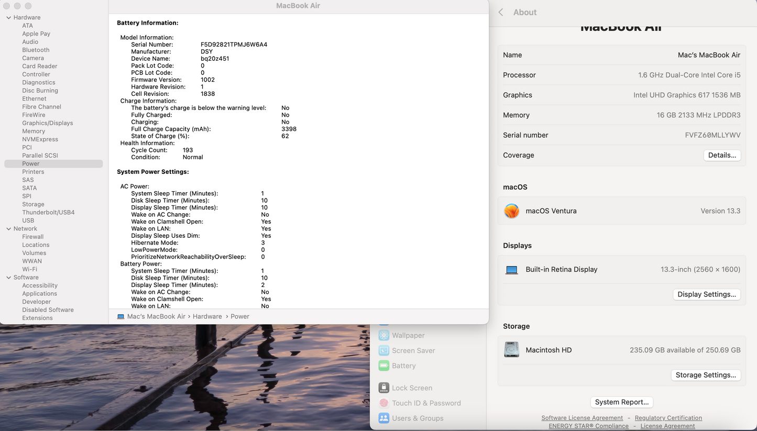Click the green Battery icon

click(384, 366)
